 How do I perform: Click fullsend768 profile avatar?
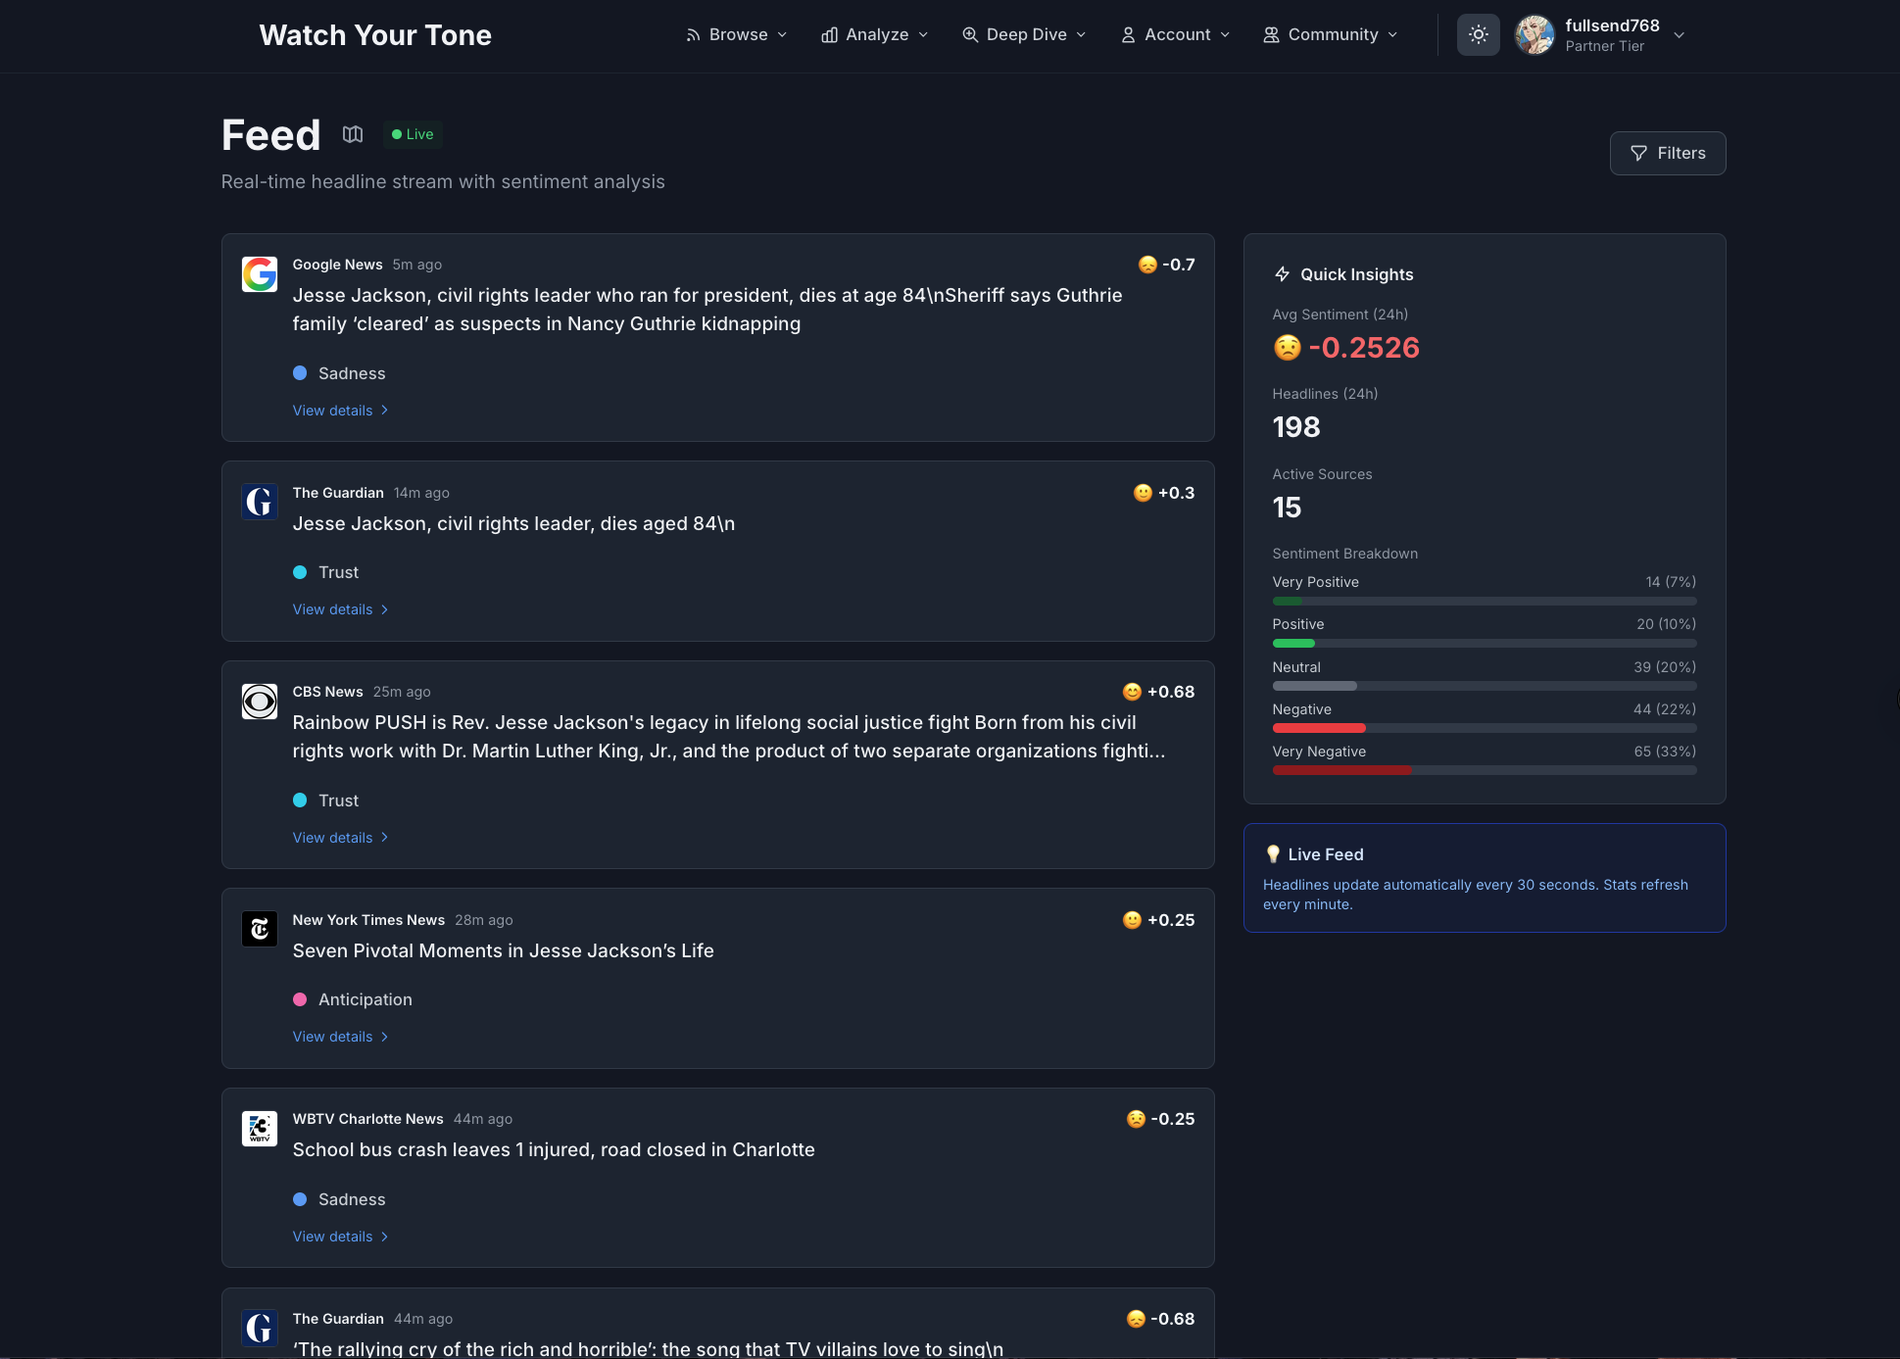coord(1535,34)
